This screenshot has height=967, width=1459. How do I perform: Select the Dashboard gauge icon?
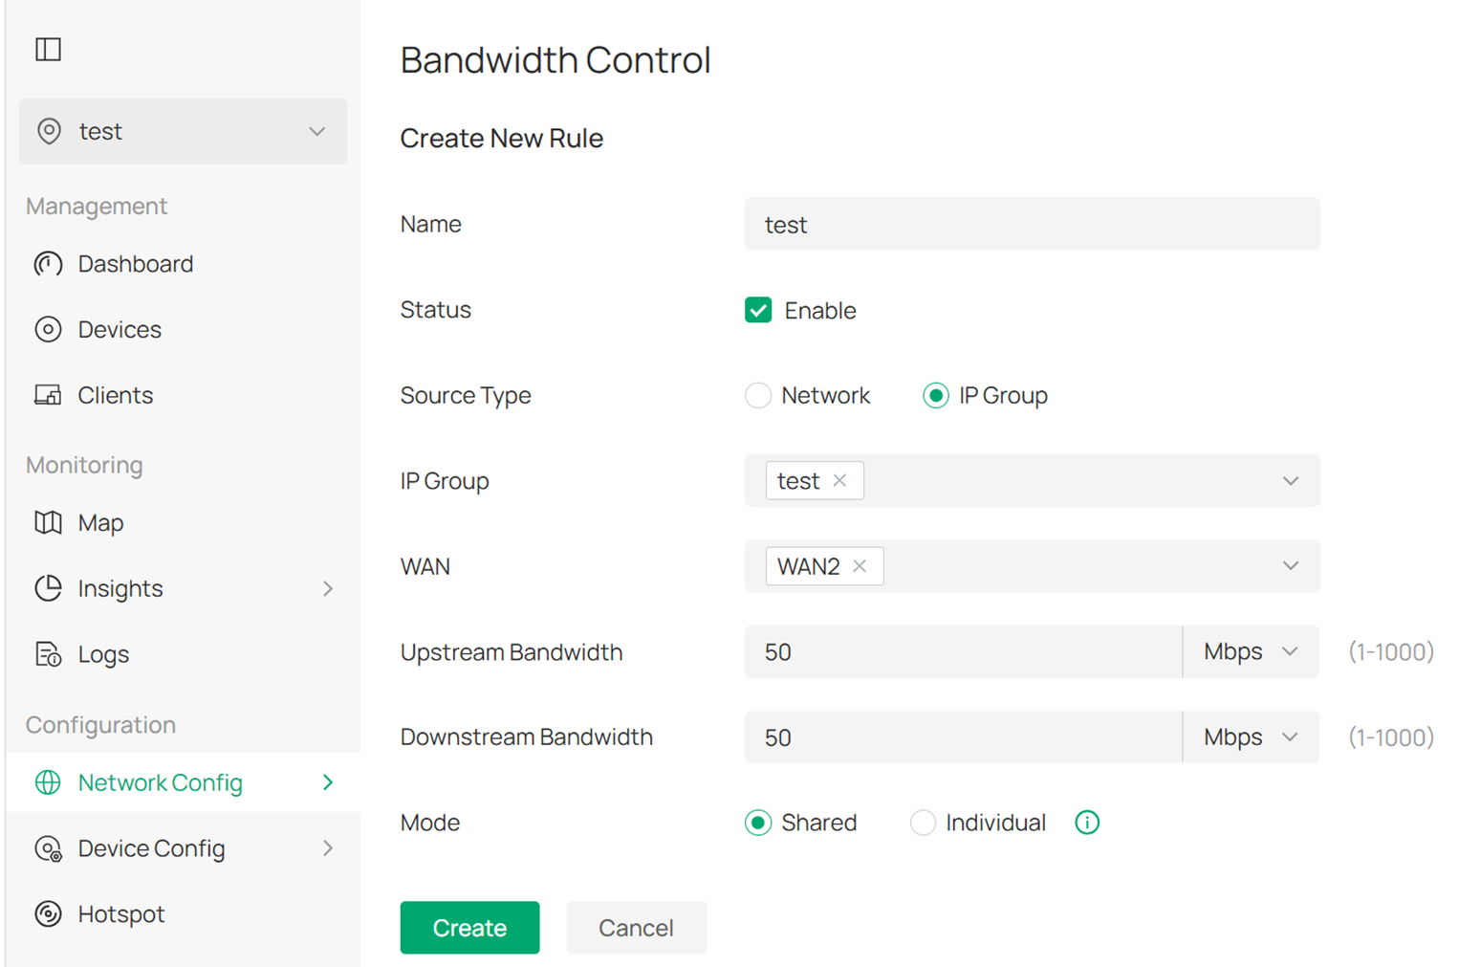[47, 264]
